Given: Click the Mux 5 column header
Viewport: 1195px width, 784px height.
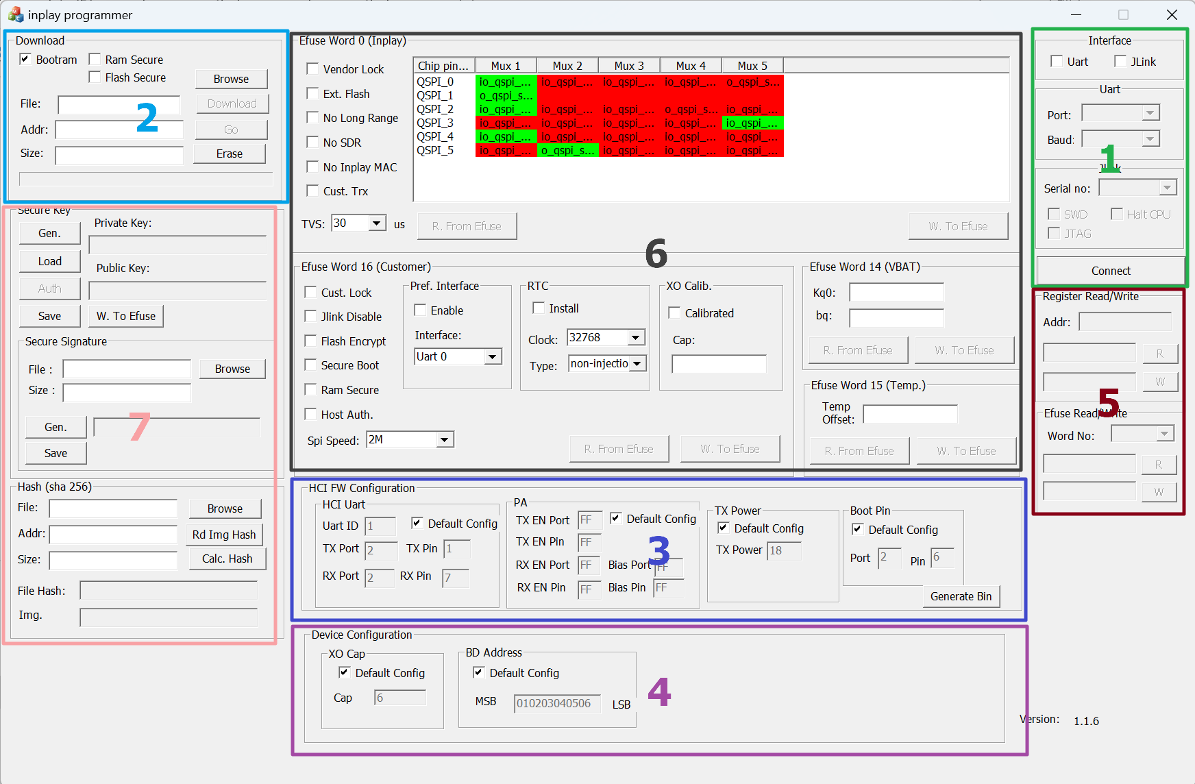Looking at the screenshot, I should click(752, 66).
